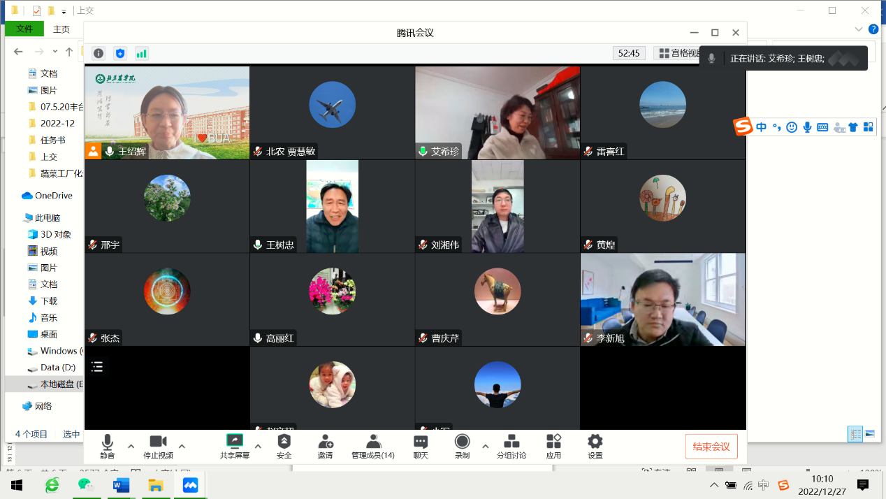Open the Security (安全) options
Viewport: 886px width, 499px height.
pos(284,446)
